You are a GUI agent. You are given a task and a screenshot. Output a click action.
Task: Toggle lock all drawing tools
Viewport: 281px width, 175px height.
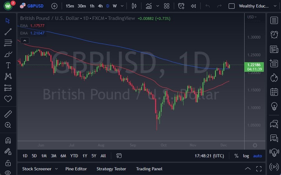[x=8, y=163]
